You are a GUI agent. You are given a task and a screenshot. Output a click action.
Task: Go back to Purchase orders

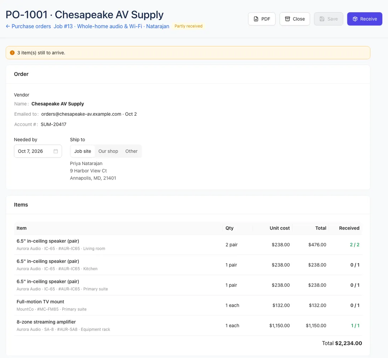29,26
